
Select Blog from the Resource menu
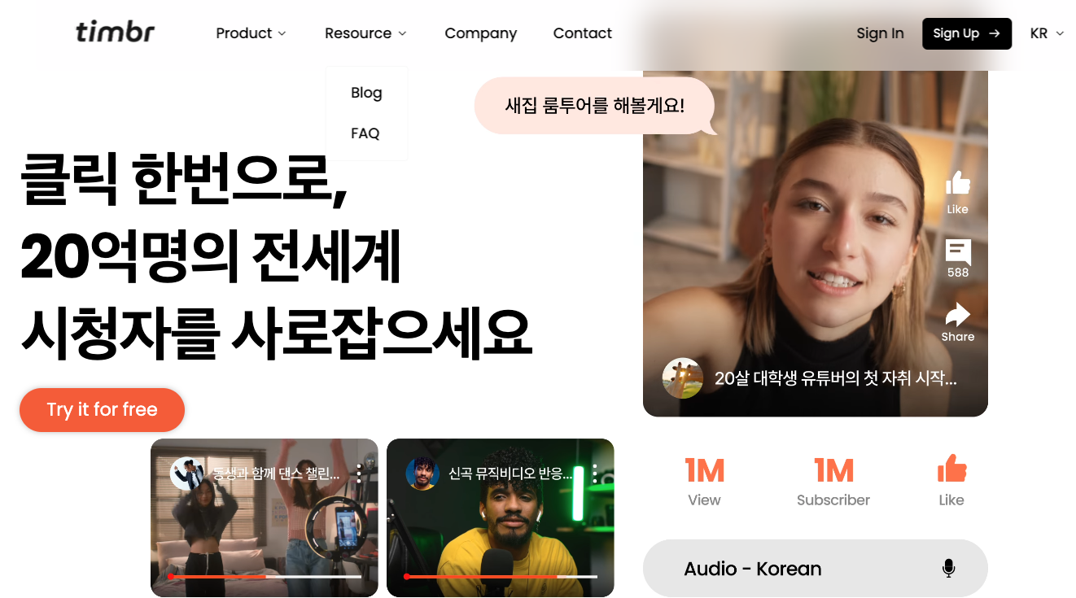click(366, 93)
